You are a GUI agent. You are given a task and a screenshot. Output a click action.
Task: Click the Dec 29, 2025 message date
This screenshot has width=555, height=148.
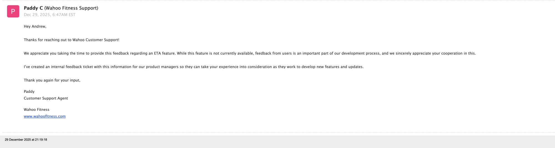click(x=49, y=15)
